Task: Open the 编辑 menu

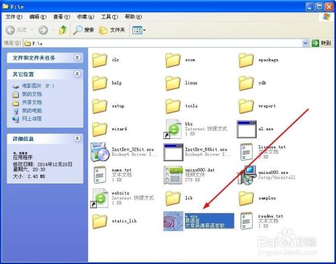Action: pos(38,17)
